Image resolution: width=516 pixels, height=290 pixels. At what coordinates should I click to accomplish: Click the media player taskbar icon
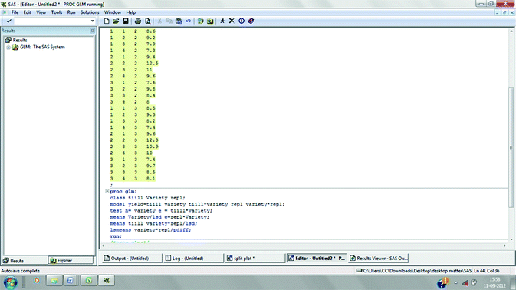(x=37, y=281)
